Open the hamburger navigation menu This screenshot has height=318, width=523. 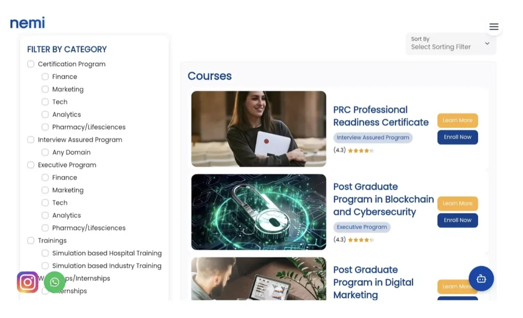tap(493, 27)
